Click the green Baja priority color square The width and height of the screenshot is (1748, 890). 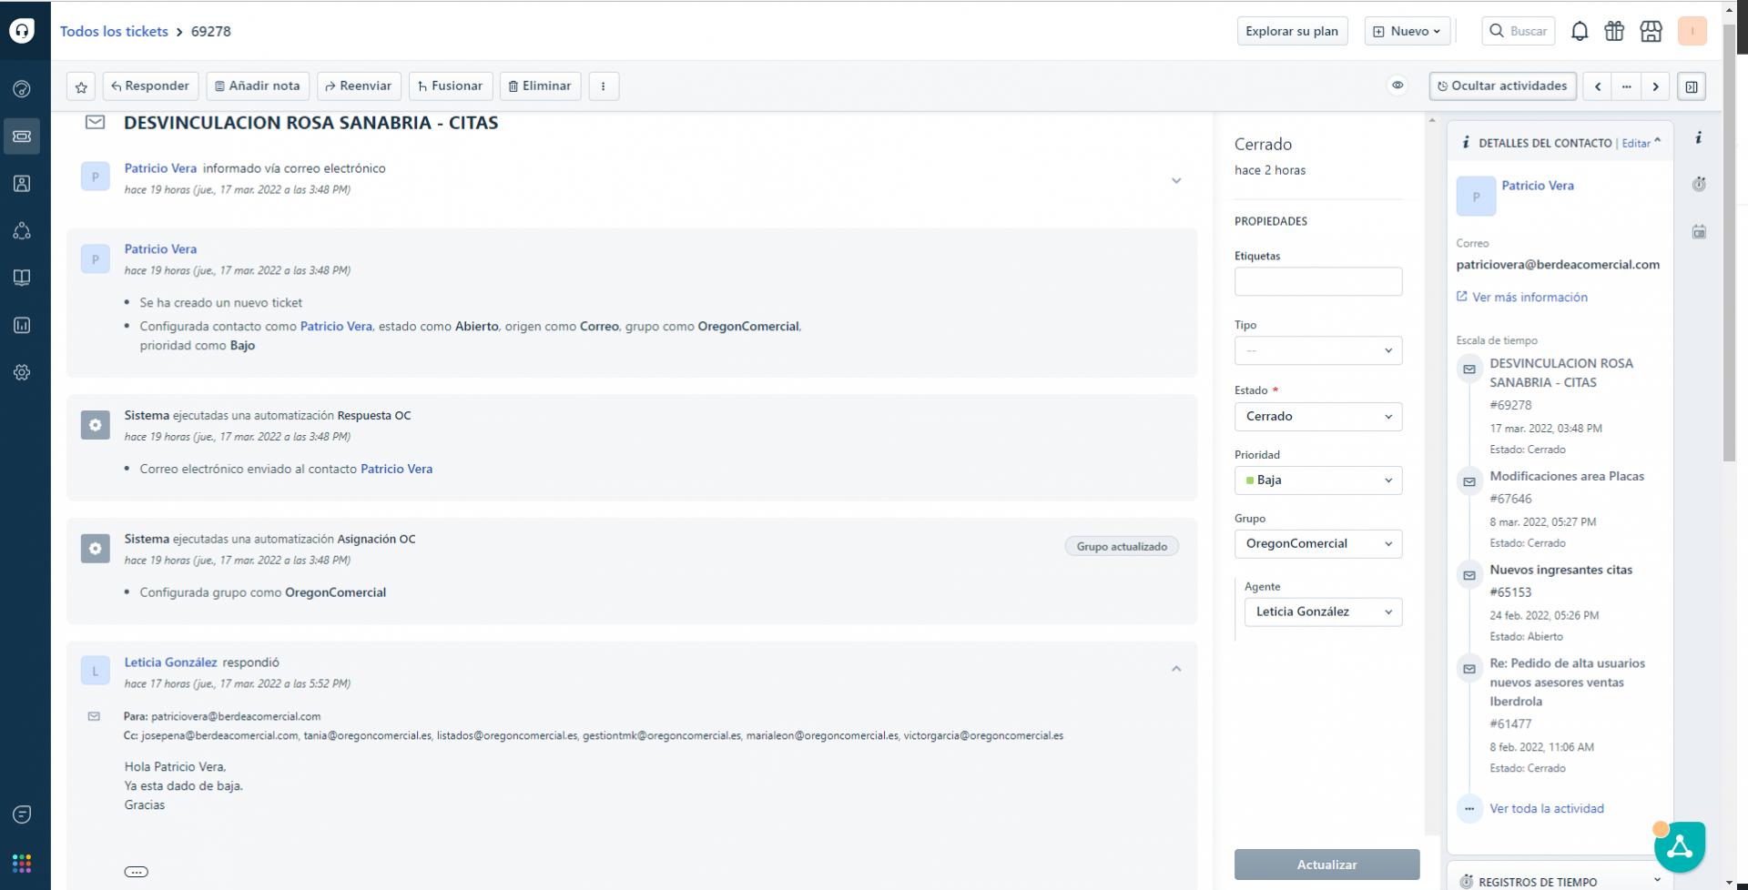[1250, 480]
